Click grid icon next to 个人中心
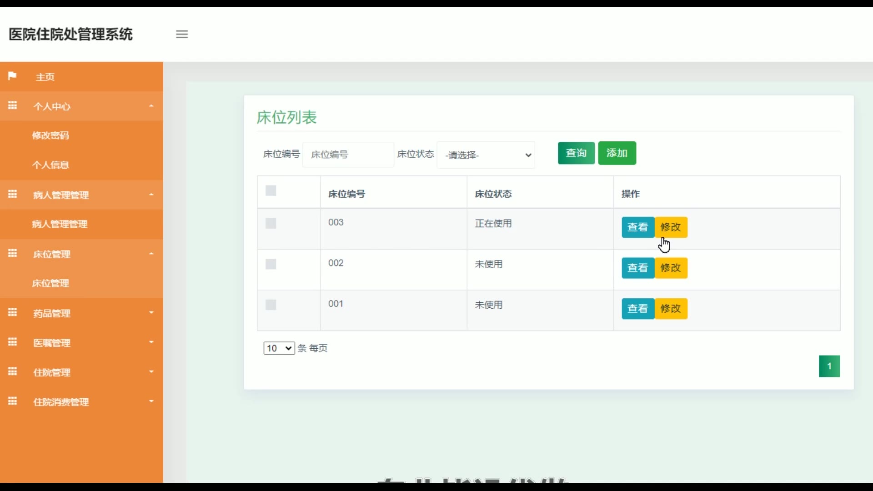The height and width of the screenshot is (491, 873). pos(12,105)
